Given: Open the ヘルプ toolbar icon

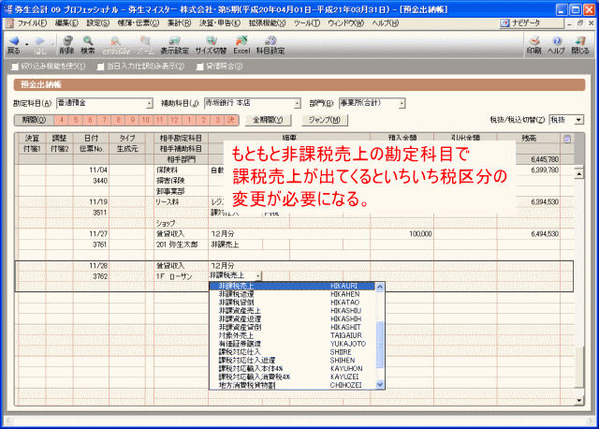Looking at the screenshot, I should 556,45.
